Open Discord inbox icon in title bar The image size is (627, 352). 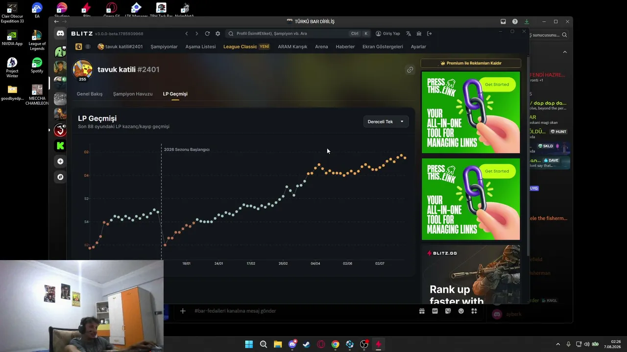coord(503,22)
